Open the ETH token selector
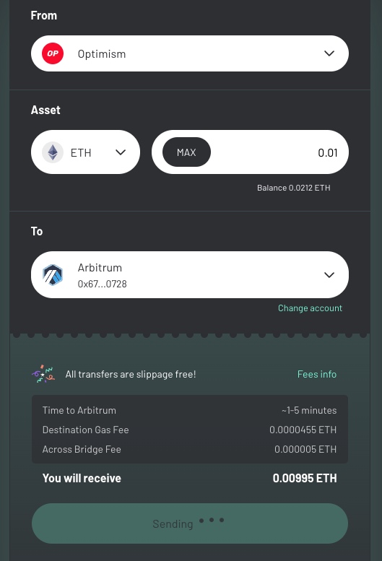Image resolution: width=382 pixels, height=561 pixels. (x=85, y=152)
